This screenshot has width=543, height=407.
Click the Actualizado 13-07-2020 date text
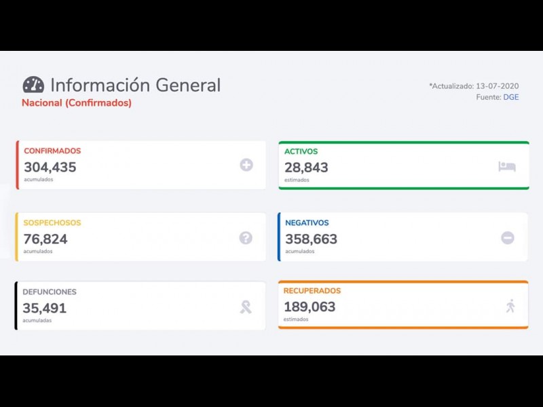click(x=474, y=86)
